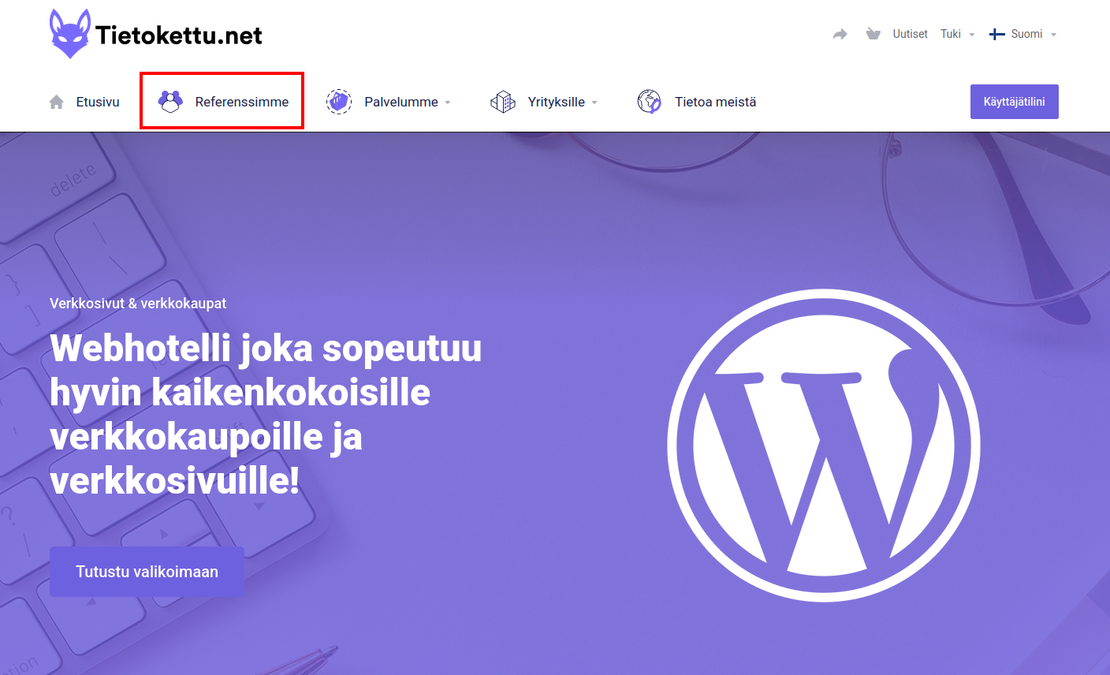Click the Tietokettu fox logo
The height and width of the screenshot is (675, 1110).
[x=70, y=34]
